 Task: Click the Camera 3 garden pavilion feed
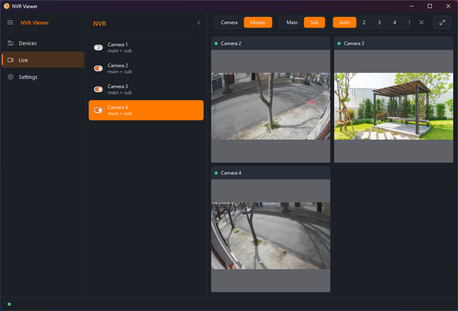(x=393, y=106)
